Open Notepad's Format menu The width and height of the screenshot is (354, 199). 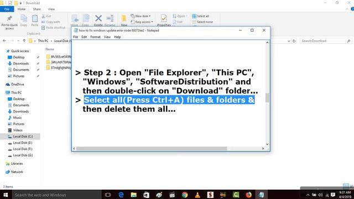[x=95, y=37]
